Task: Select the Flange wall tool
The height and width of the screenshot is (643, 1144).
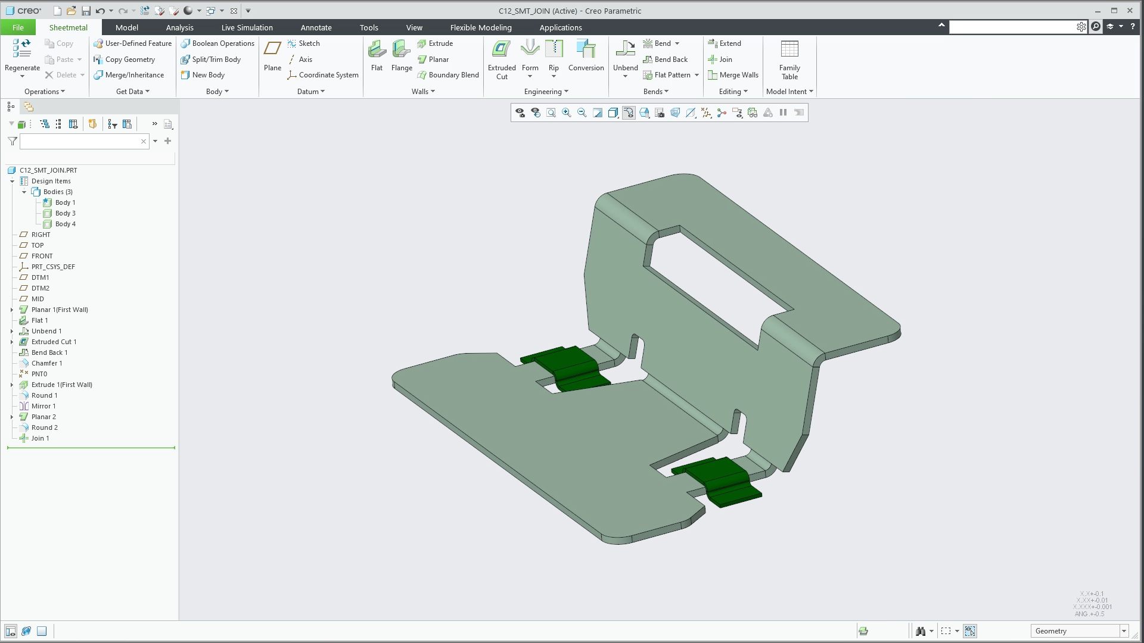Action: 402,55
